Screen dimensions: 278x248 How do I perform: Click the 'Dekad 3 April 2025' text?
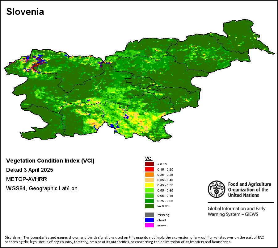point(30,170)
